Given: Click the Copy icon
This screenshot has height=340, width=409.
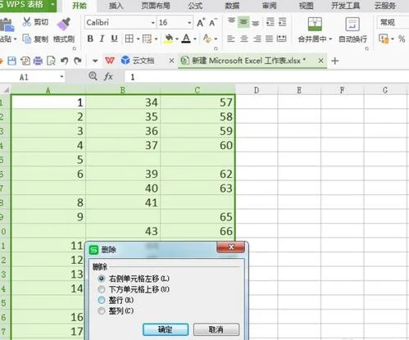Looking at the screenshot, I should (27, 39).
